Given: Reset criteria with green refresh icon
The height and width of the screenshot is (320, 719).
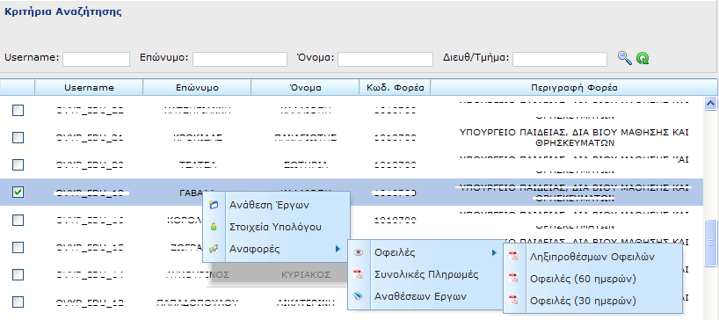Looking at the screenshot, I should (643, 59).
